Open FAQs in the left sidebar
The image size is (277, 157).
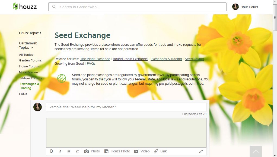23,94
